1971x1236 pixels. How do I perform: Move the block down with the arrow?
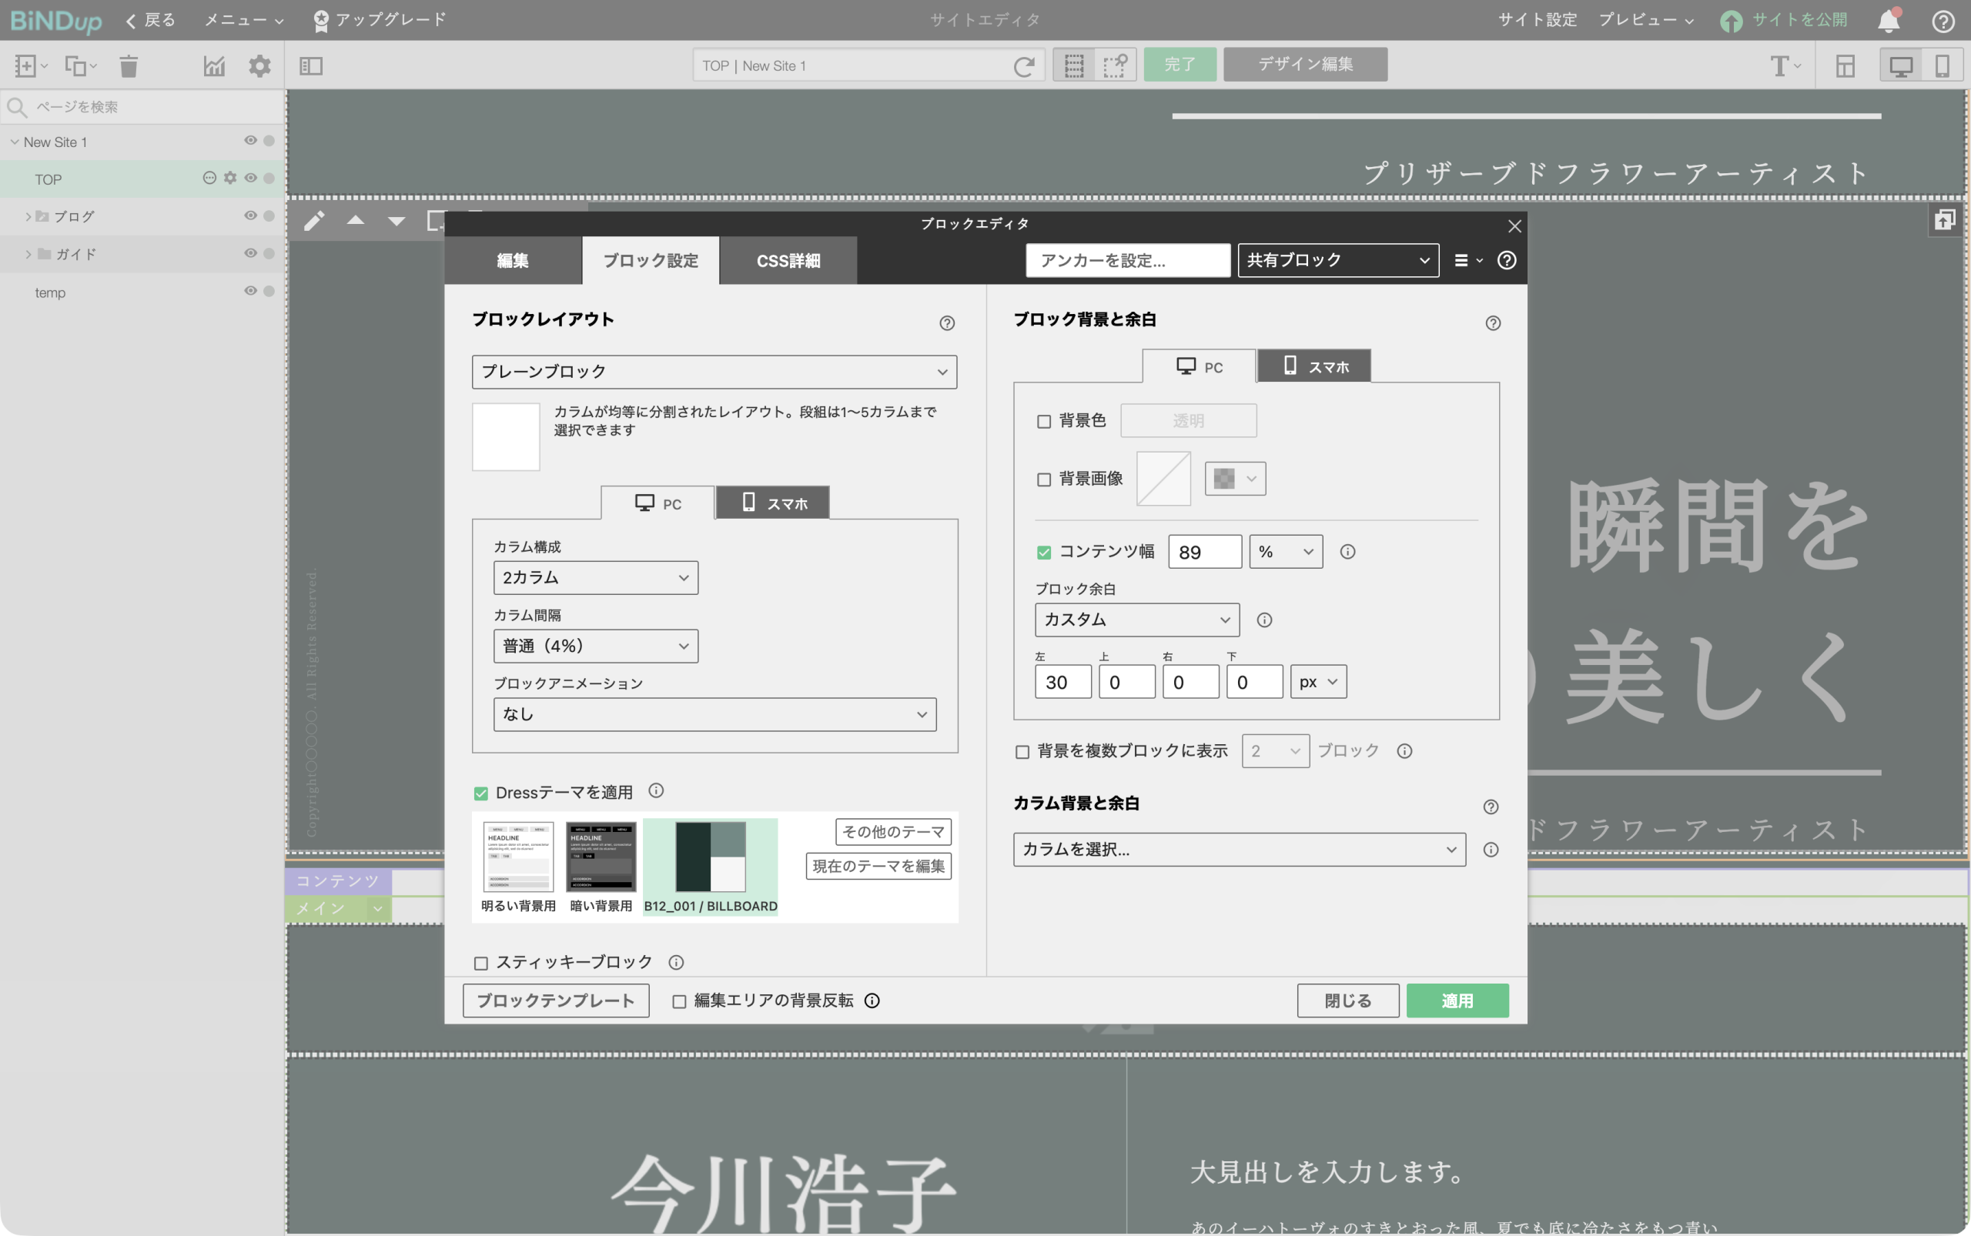pos(397,221)
